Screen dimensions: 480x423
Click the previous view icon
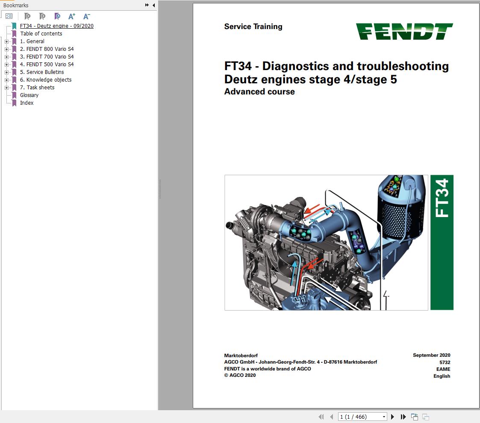(x=415, y=417)
